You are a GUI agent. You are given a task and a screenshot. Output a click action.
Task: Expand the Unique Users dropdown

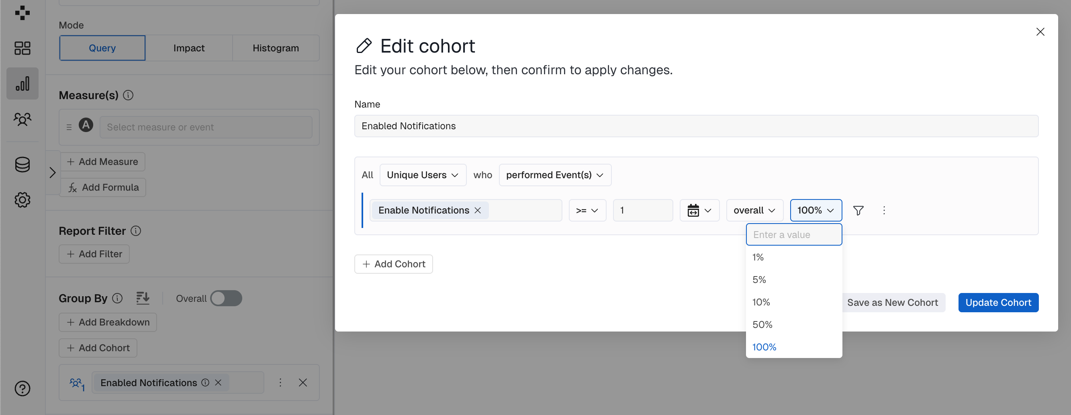(422, 175)
